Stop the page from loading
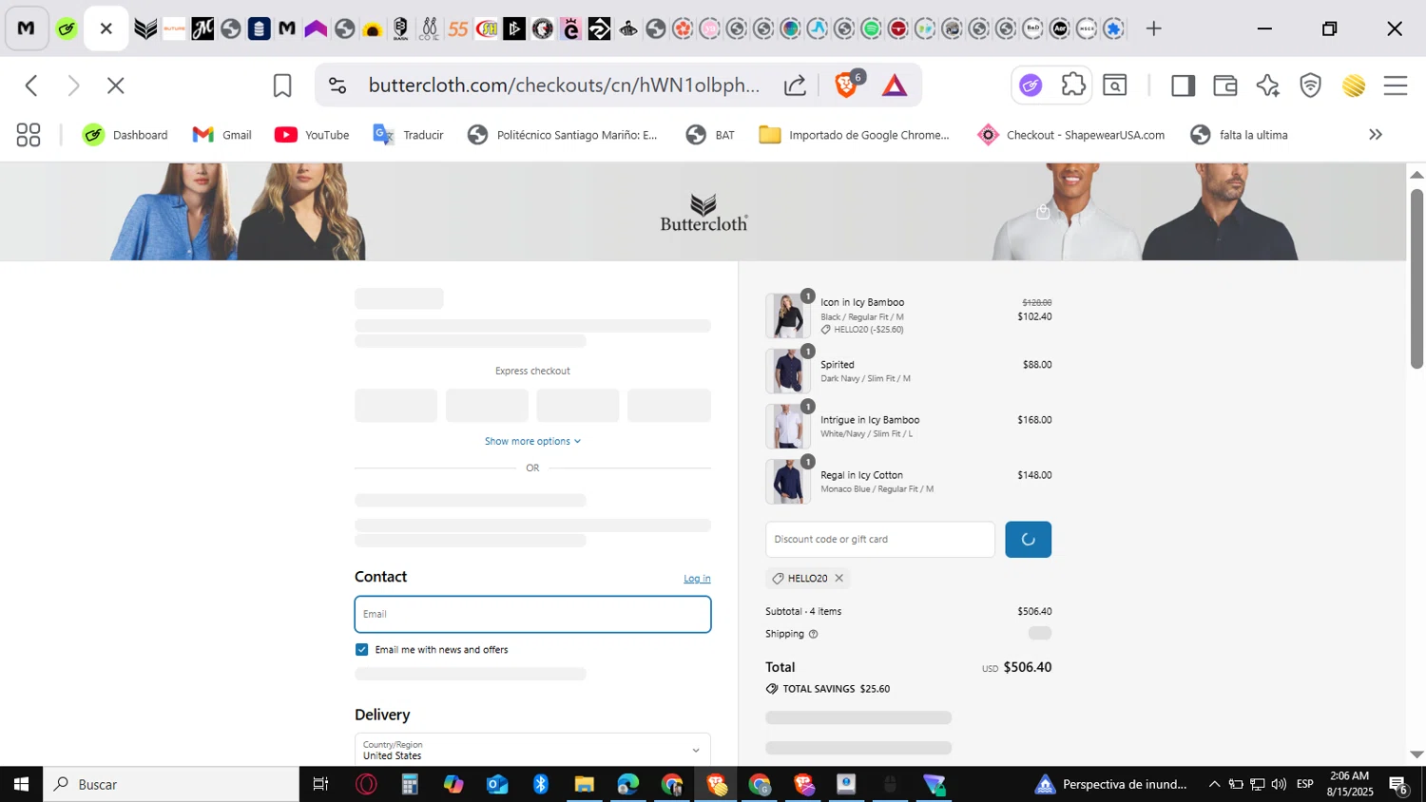This screenshot has width=1426, height=802. pos(115,86)
